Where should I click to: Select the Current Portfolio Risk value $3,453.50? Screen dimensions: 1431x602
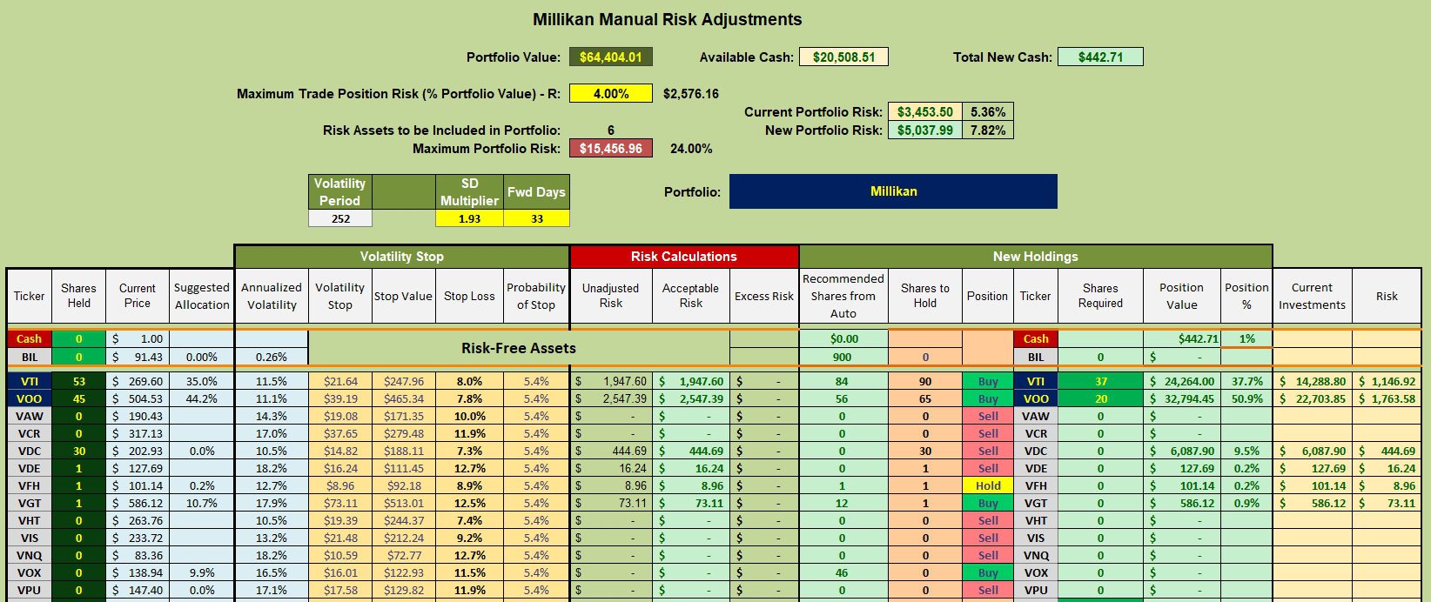tap(924, 112)
